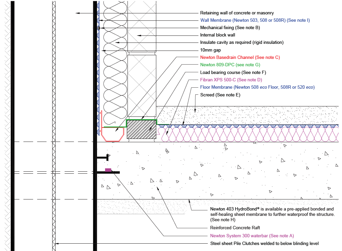Screen dimensions: 342x251
Task: Select the blue Wall Membrane label text
Action: coord(255,20)
